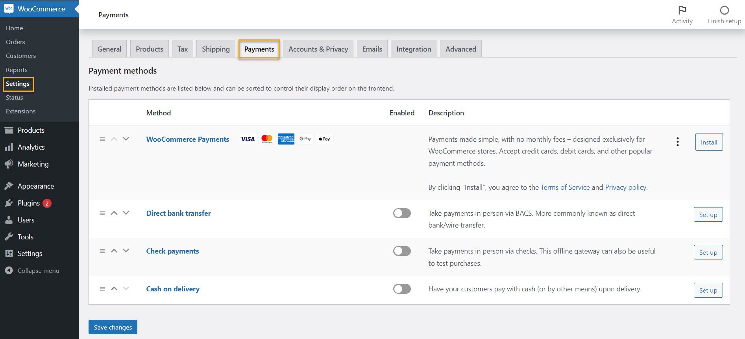Select the Payments tab
Image resolution: width=745 pixels, height=339 pixels.
(x=259, y=49)
